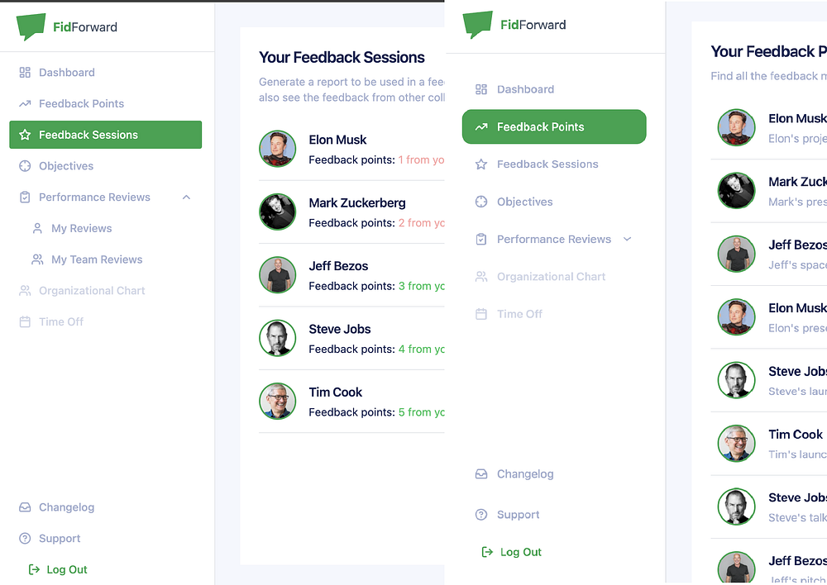Click the Dashboard grid icon in left sidebar
Viewport: 827px width, 585px height.
tap(25, 73)
